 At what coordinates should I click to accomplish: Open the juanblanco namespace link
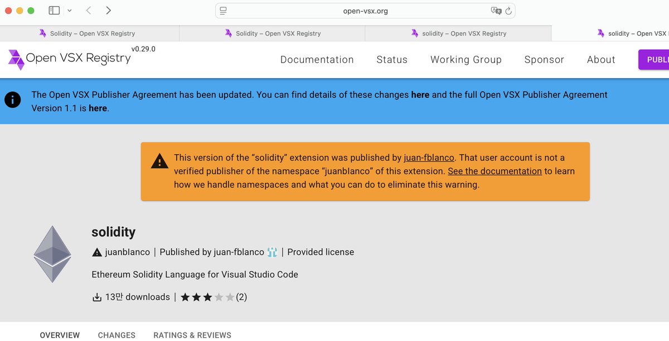127,252
